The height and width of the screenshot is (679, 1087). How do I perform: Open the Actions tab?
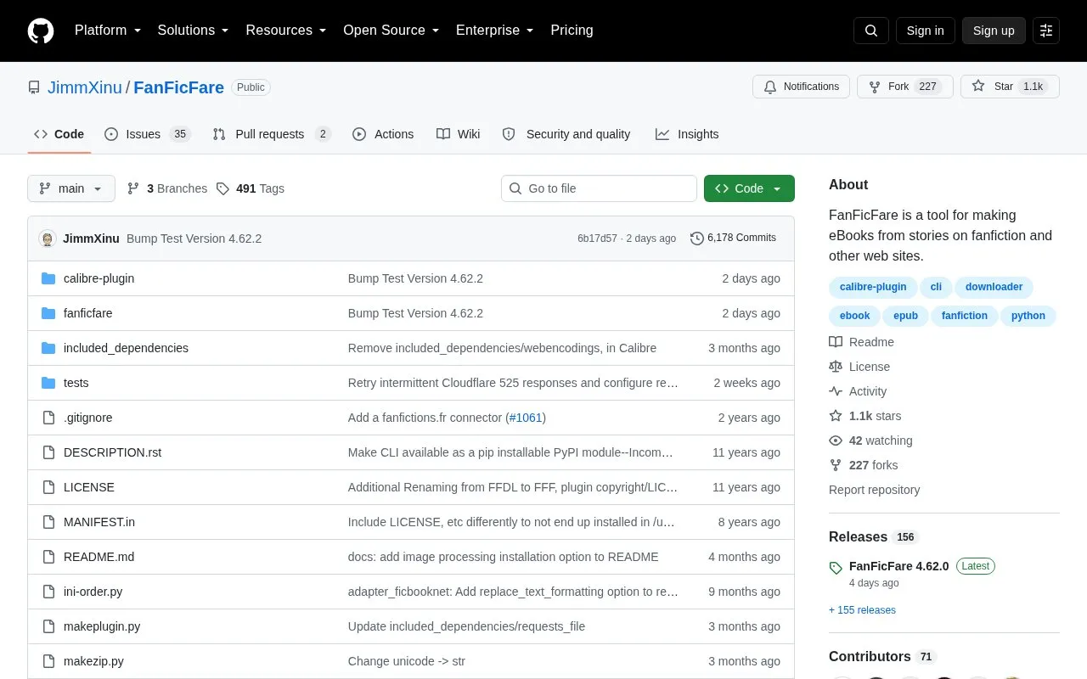[x=383, y=134]
